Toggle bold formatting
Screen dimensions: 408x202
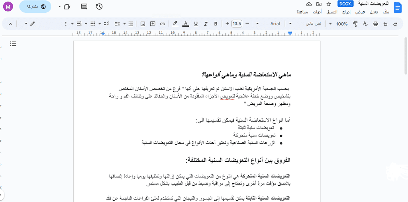[216, 24]
